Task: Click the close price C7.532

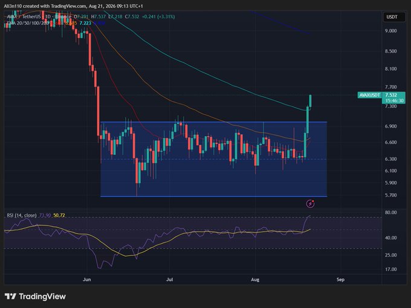Action: pyautogui.click(x=132, y=16)
